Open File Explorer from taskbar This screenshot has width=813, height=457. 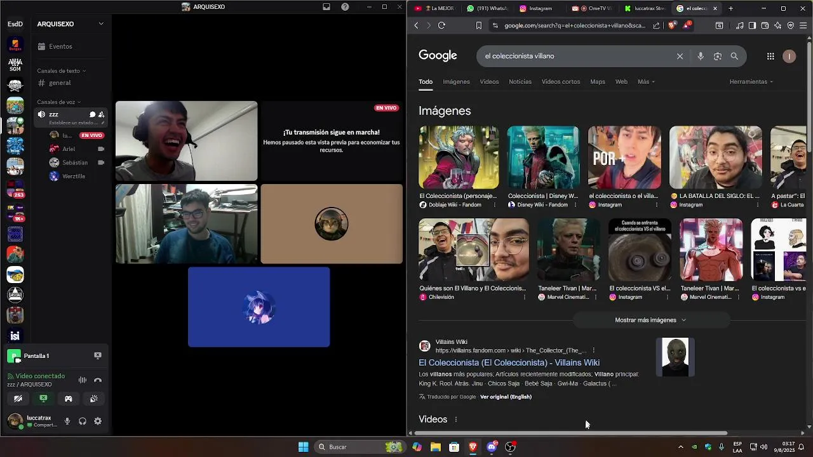(435, 447)
